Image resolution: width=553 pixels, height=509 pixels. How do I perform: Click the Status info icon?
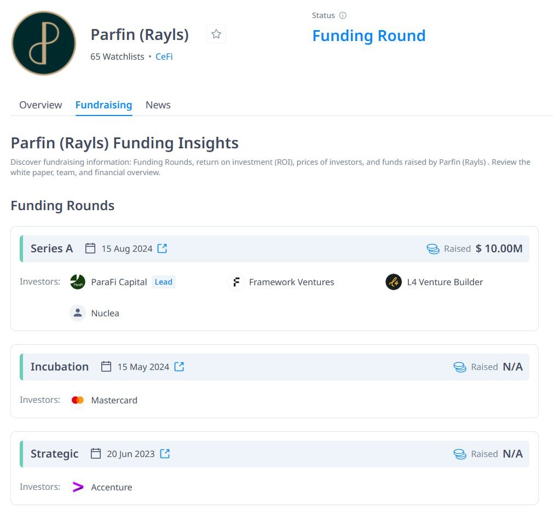[x=343, y=15]
